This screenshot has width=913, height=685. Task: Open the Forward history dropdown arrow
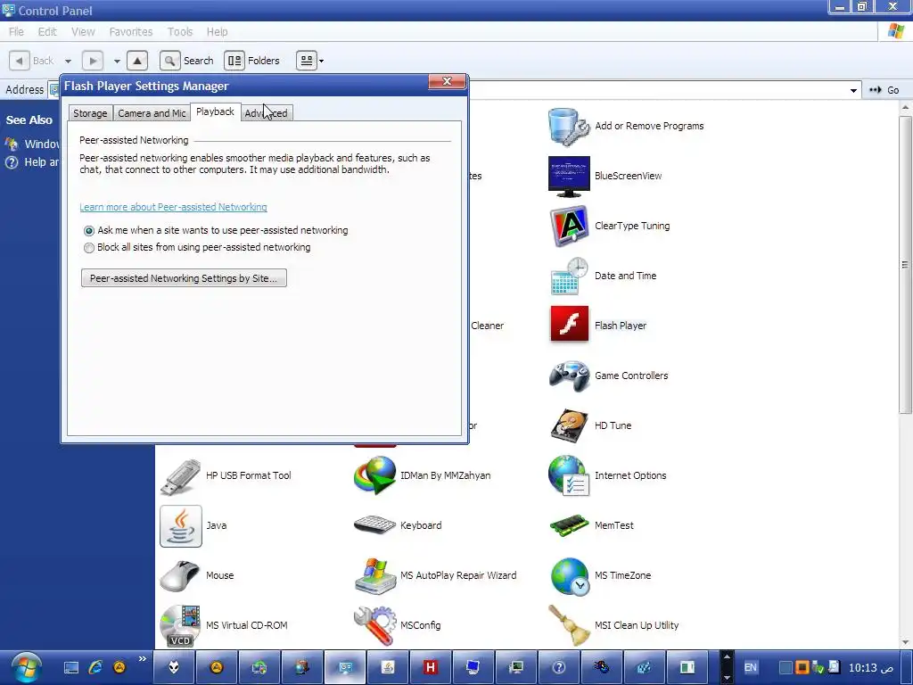(117, 61)
